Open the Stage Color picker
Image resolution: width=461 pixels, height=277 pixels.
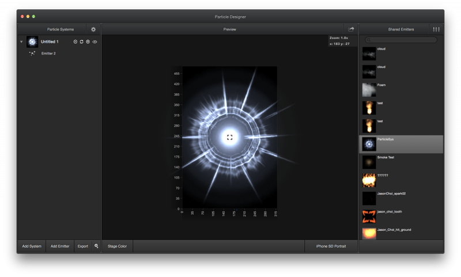(x=117, y=246)
